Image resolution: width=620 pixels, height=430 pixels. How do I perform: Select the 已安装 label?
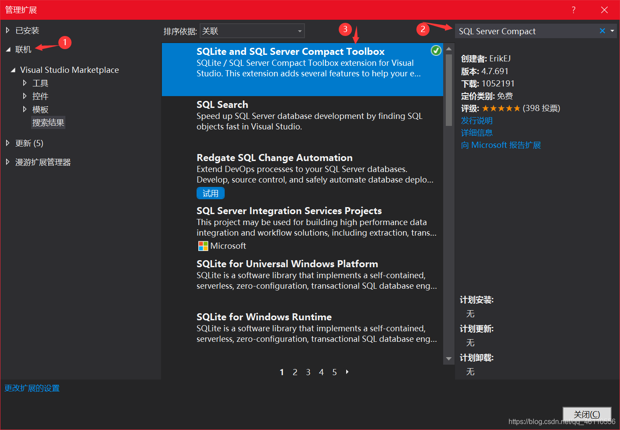click(x=27, y=31)
